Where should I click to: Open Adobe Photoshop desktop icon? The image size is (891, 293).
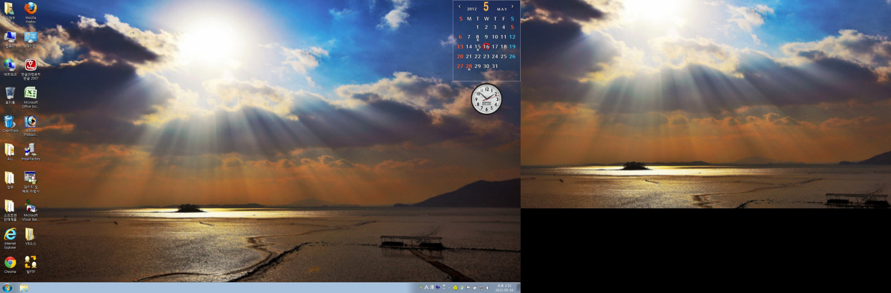point(31,122)
